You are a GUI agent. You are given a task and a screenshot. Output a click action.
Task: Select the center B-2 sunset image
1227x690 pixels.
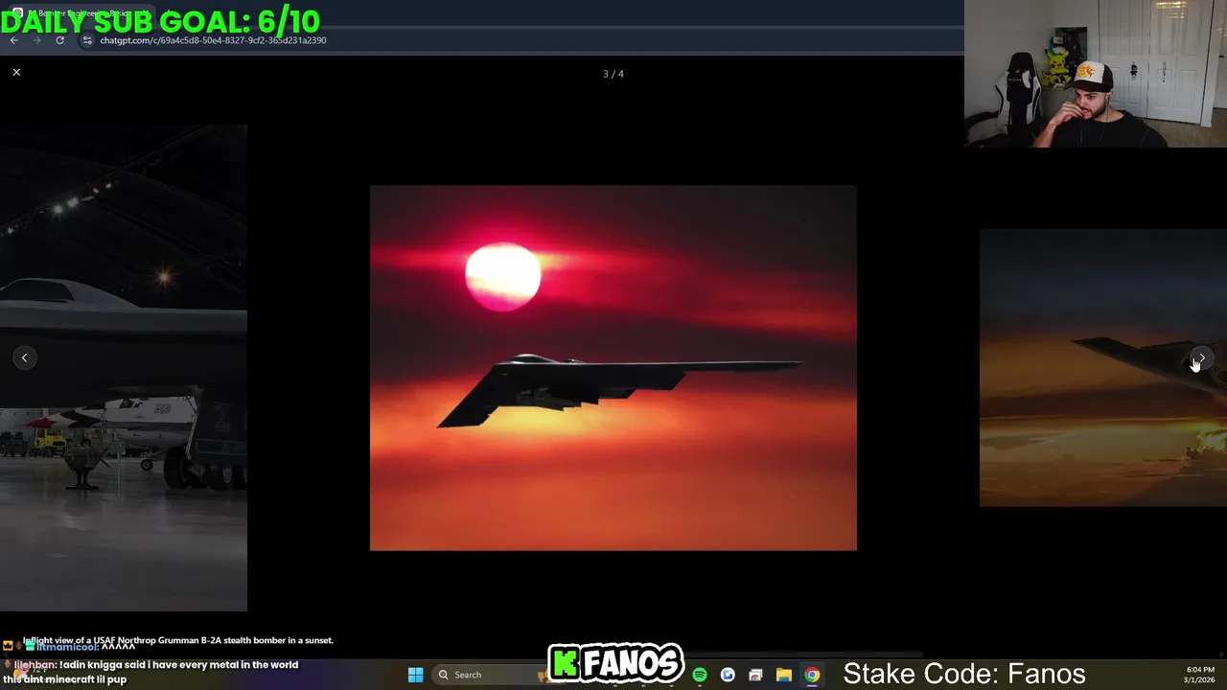[x=613, y=368]
